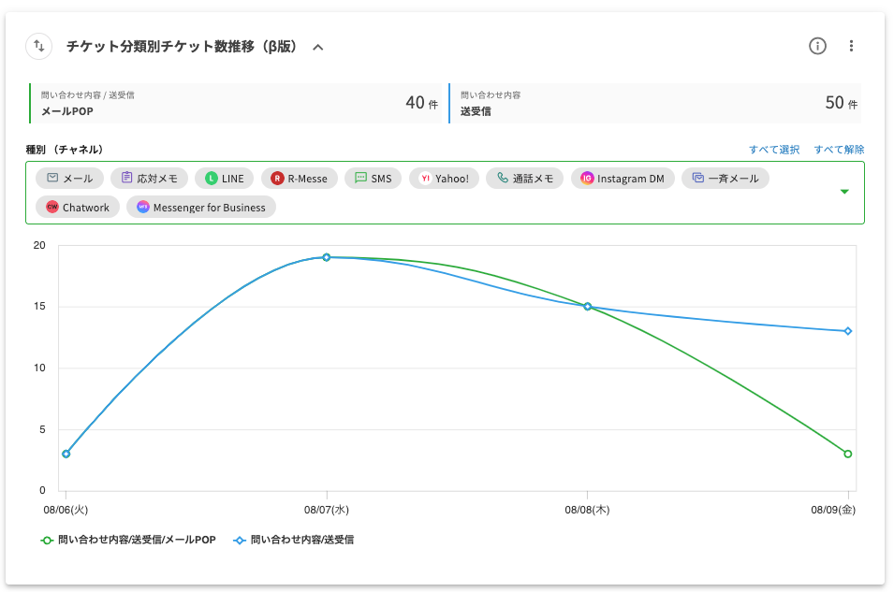Select the 通話メモ channel chip
The height and width of the screenshot is (592, 894).
click(524, 179)
